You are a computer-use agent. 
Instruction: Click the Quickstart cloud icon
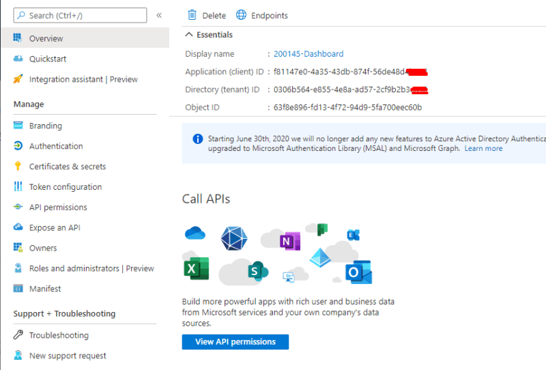tap(18, 58)
